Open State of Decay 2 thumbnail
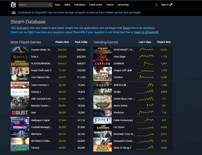The image size is (202, 155). pos(102,148)
